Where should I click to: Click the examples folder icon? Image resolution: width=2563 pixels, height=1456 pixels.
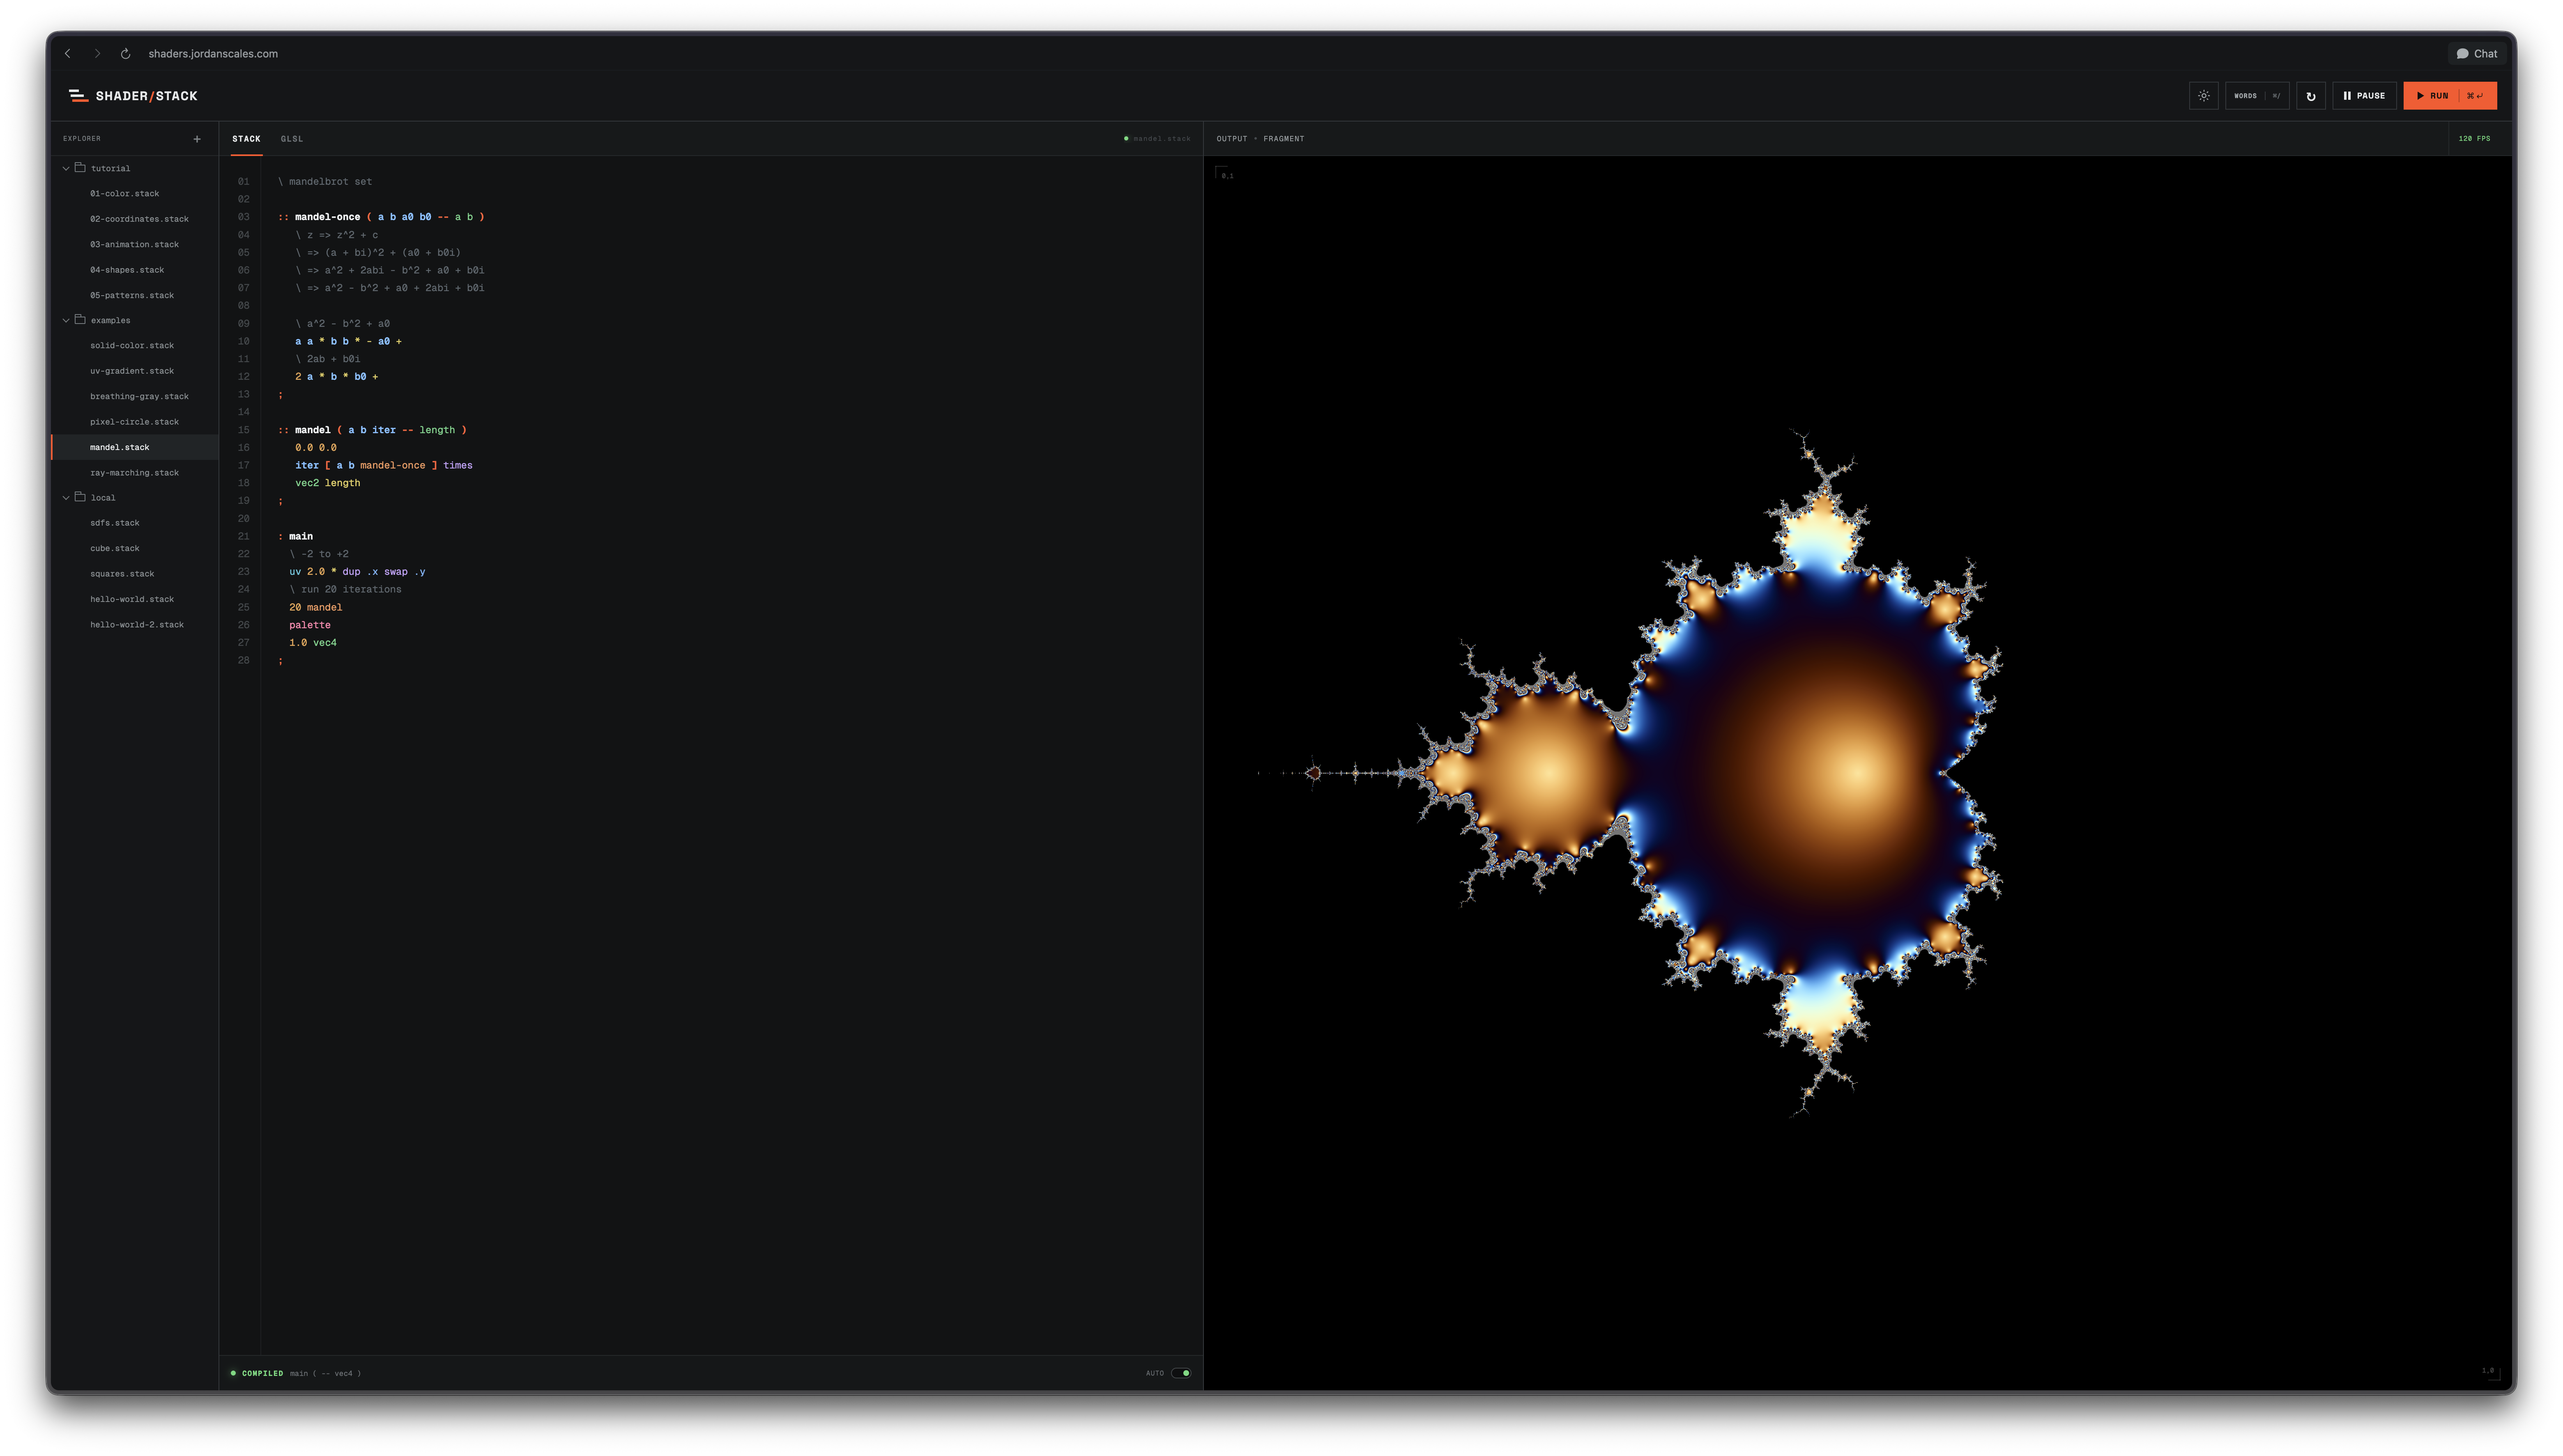coord(80,320)
